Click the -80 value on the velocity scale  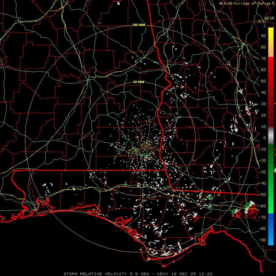[x=262, y=229]
